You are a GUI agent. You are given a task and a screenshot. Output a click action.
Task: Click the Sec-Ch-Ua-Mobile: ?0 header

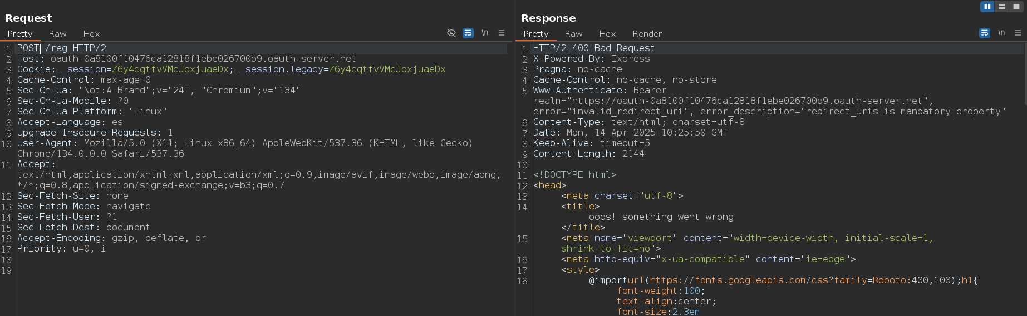73,101
